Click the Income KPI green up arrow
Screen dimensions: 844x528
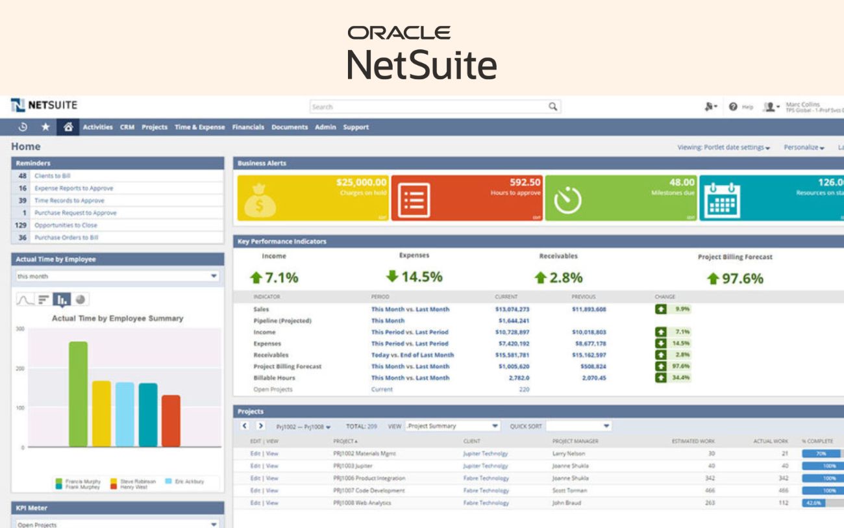[256, 278]
